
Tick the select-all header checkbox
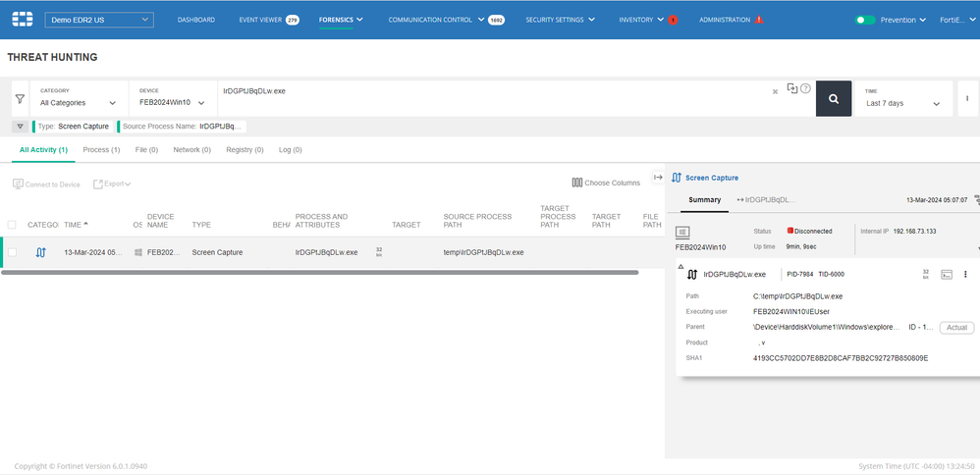[x=12, y=225]
